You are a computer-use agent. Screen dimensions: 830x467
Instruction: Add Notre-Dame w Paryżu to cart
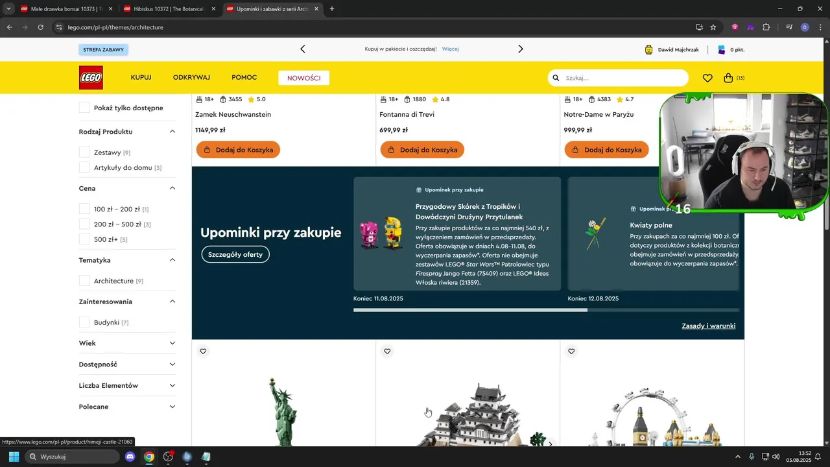tap(606, 150)
